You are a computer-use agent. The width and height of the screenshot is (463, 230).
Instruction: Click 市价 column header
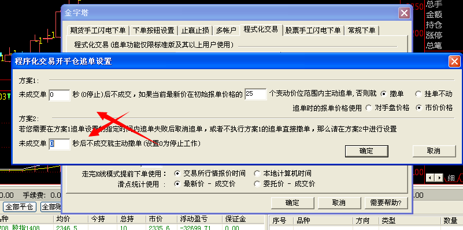tap(161, 220)
